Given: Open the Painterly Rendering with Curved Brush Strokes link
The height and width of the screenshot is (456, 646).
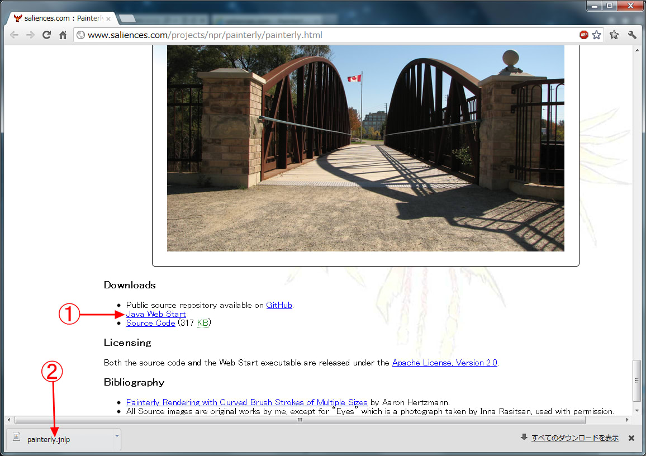Looking at the screenshot, I should pyautogui.click(x=246, y=402).
